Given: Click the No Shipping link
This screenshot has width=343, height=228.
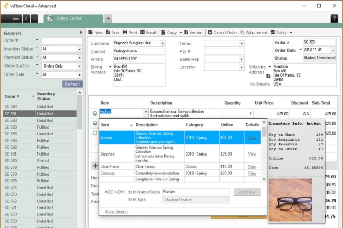Looking at the screenshot, I should click(x=260, y=84).
